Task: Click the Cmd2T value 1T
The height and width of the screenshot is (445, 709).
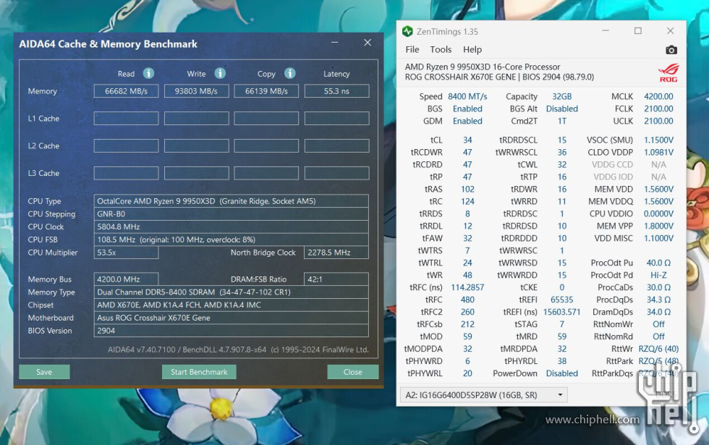Action: (562, 121)
